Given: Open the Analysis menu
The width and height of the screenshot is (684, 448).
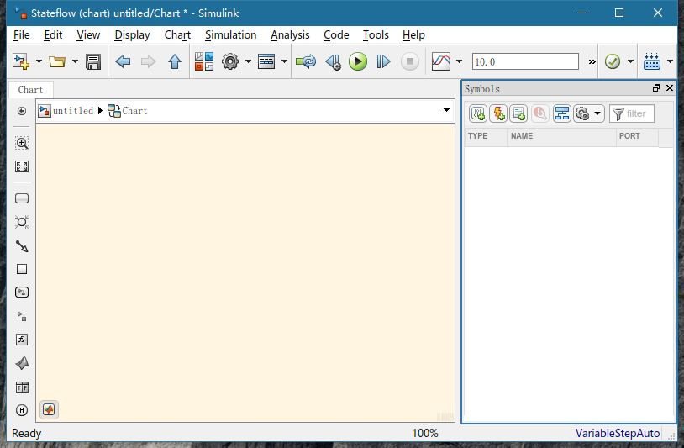Looking at the screenshot, I should 290,35.
